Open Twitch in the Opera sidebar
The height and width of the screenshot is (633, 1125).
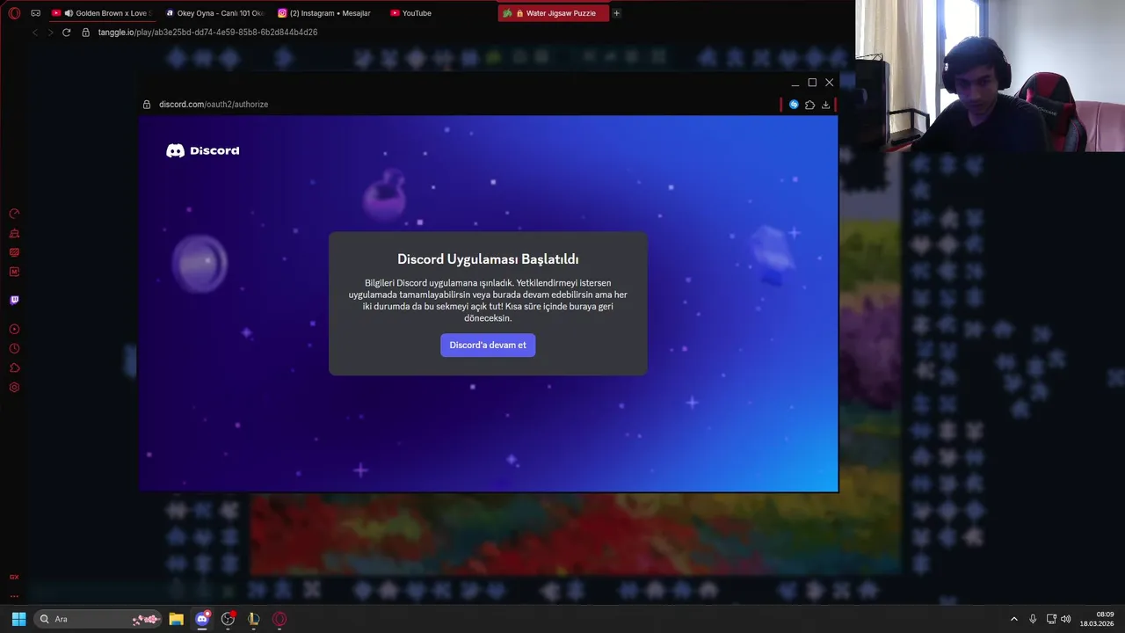pos(14,300)
